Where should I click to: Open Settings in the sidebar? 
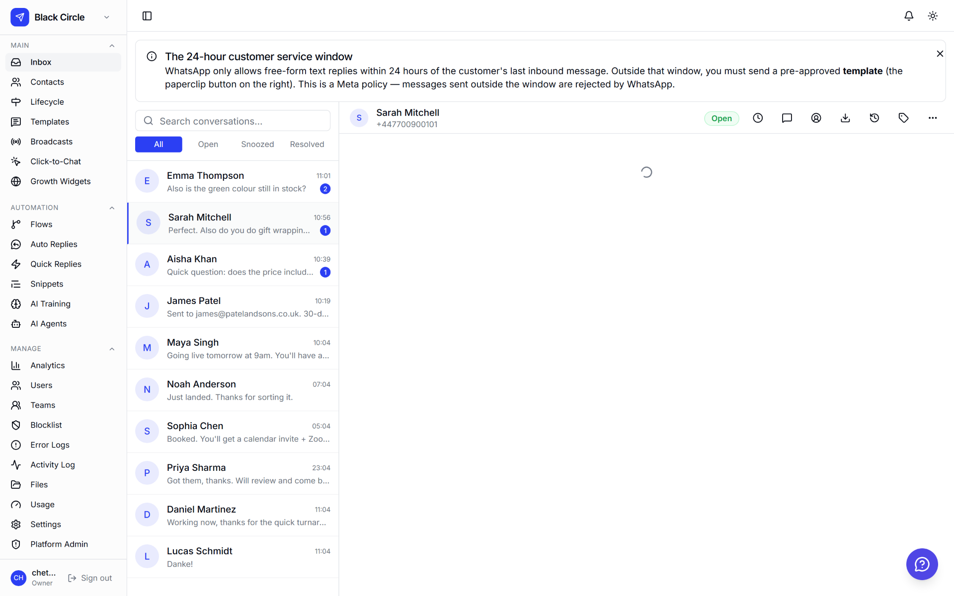point(63,524)
